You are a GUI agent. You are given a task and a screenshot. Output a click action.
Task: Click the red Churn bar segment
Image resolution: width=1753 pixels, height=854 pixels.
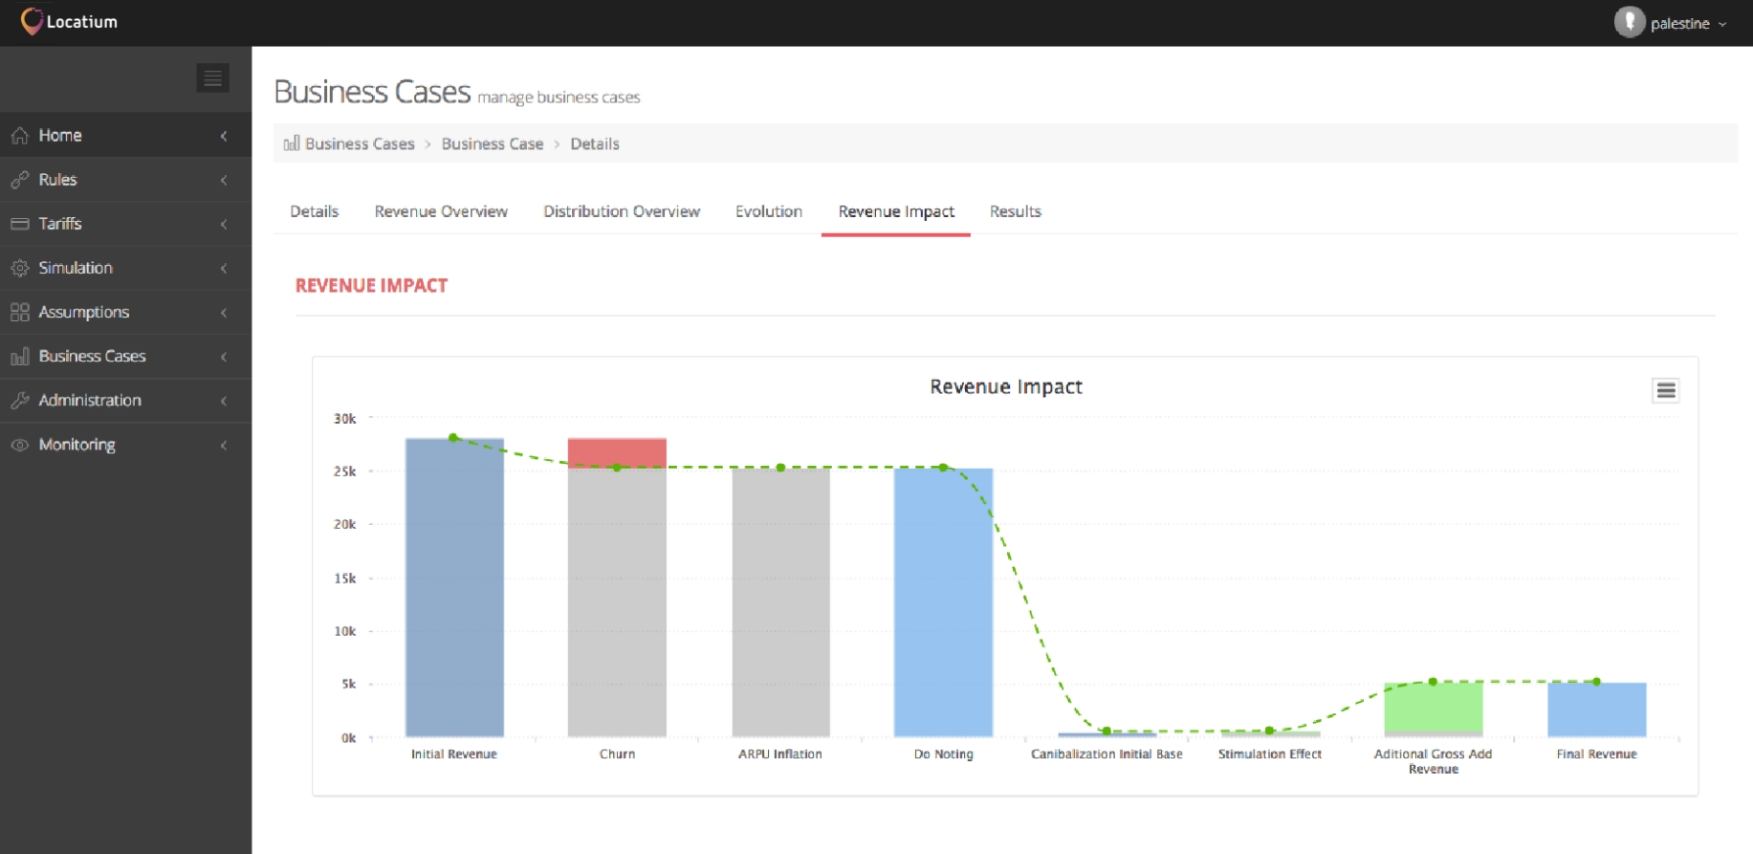pos(617,452)
